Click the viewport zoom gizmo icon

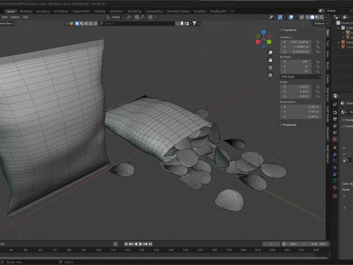point(271,52)
